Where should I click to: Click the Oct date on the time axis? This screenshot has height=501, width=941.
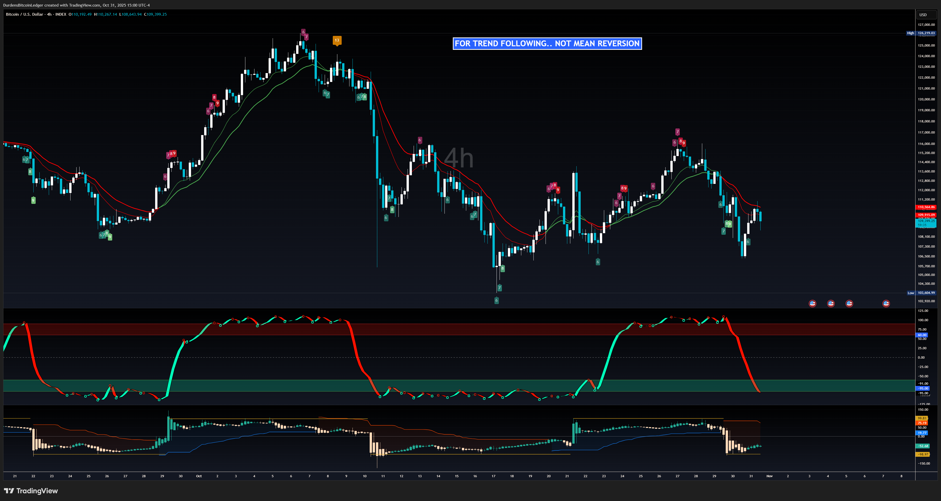coord(199,476)
